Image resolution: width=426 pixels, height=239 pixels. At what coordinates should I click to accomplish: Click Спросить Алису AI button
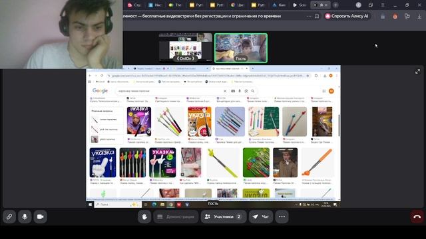tap(347, 16)
